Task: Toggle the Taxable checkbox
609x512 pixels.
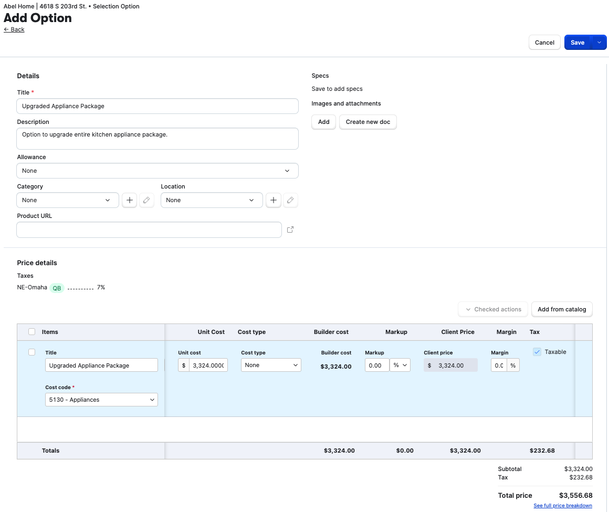Action: coord(537,352)
